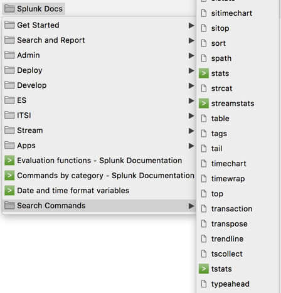Expand the ITSI submenu arrow
This screenshot has height=293, width=281.
pyautogui.click(x=191, y=115)
